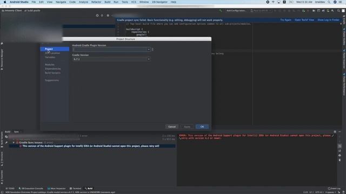
Task: Open the Apple menu
Action: point(5,2)
